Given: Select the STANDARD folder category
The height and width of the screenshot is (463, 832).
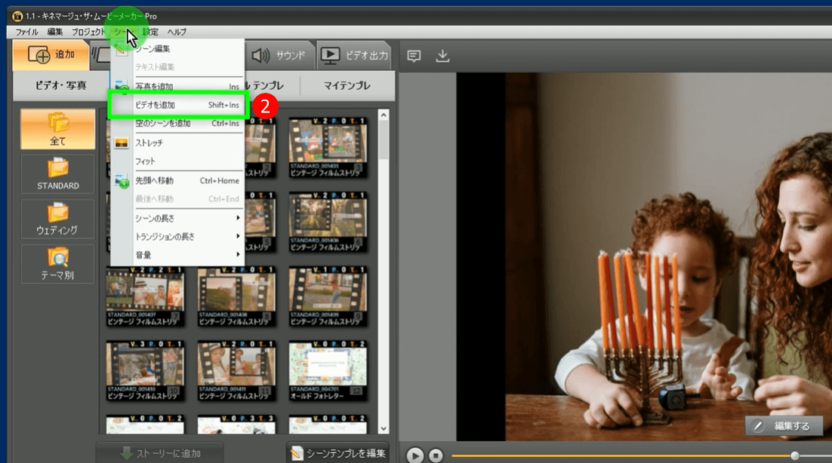Looking at the screenshot, I should tap(58, 174).
